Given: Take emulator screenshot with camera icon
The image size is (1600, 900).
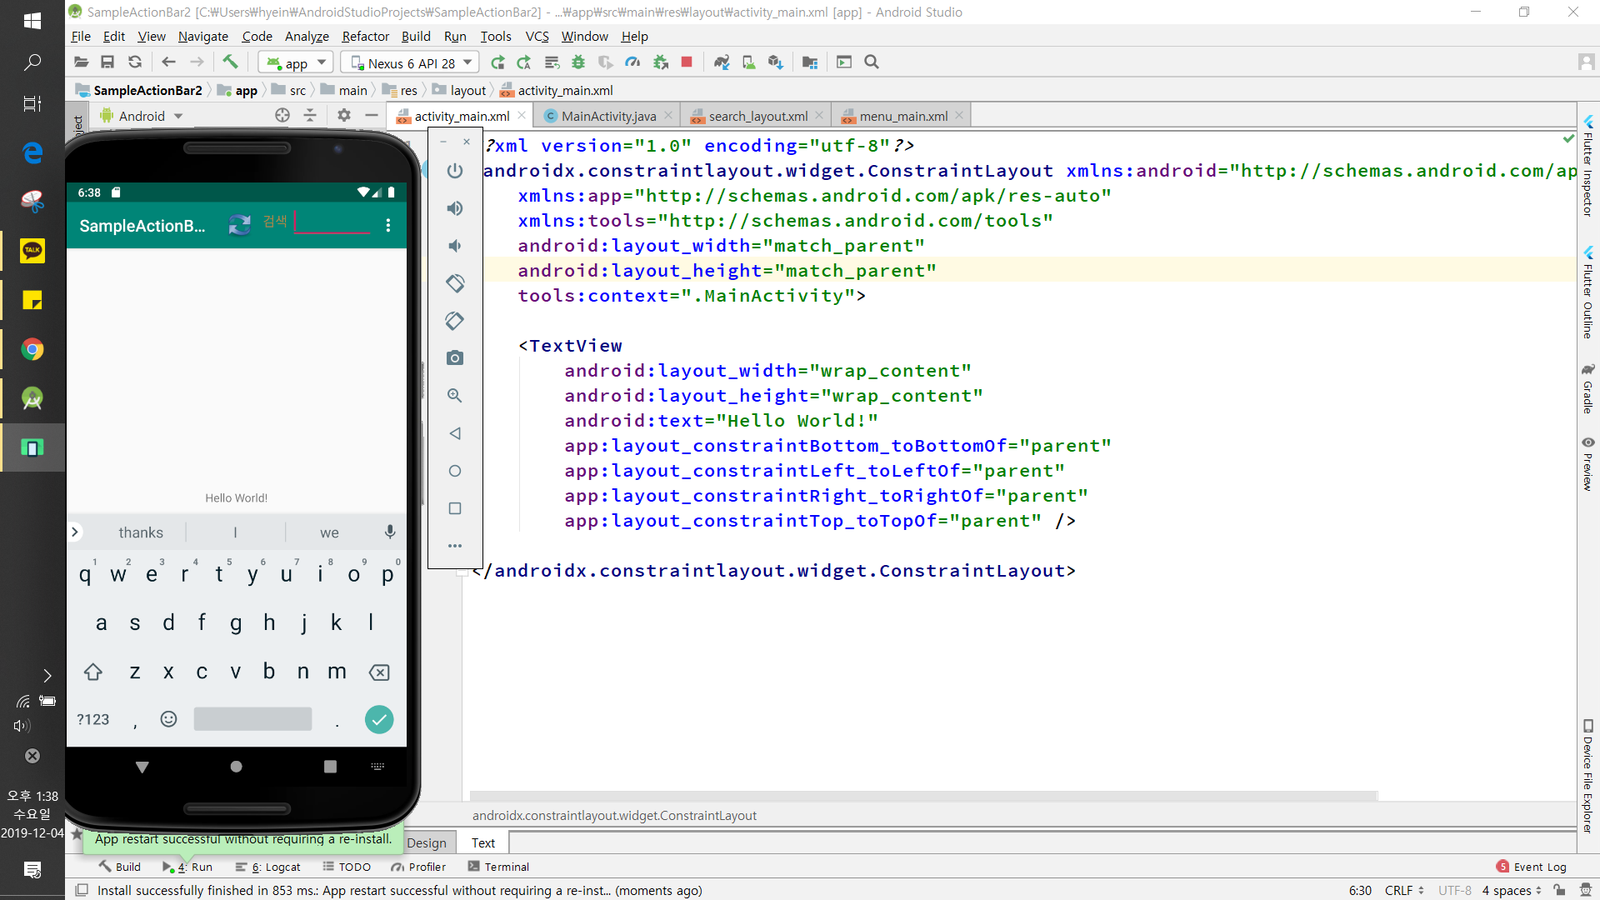Looking at the screenshot, I should pos(455,358).
